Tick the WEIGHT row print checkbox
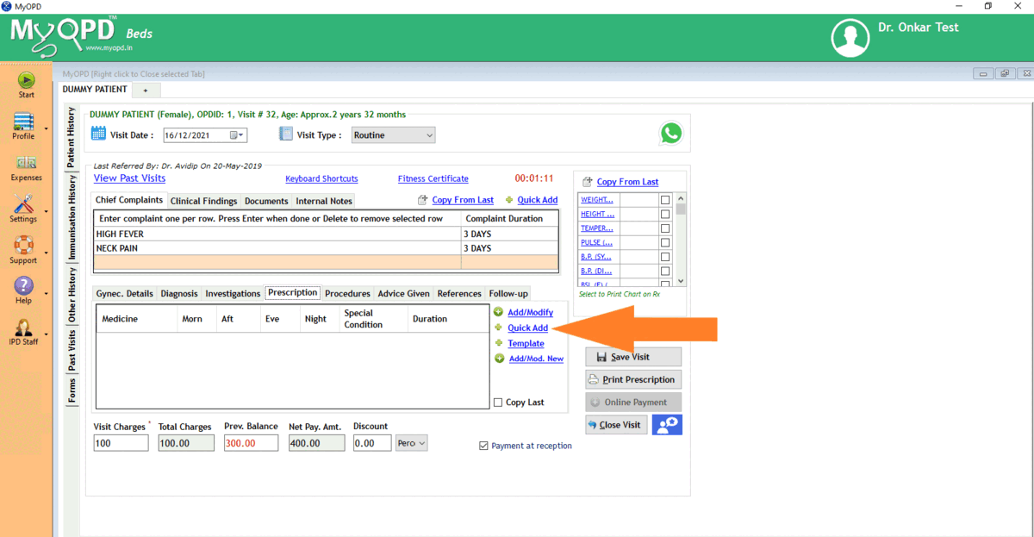The height and width of the screenshot is (537, 1034). point(664,200)
